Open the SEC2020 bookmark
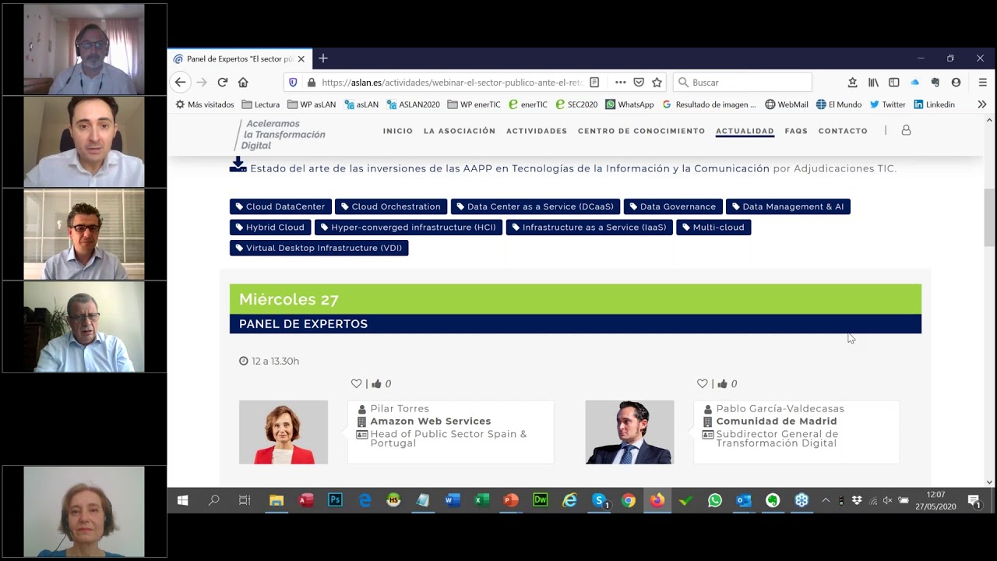Image resolution: width=997 pixels, height=561 pixels. point(576,104)
